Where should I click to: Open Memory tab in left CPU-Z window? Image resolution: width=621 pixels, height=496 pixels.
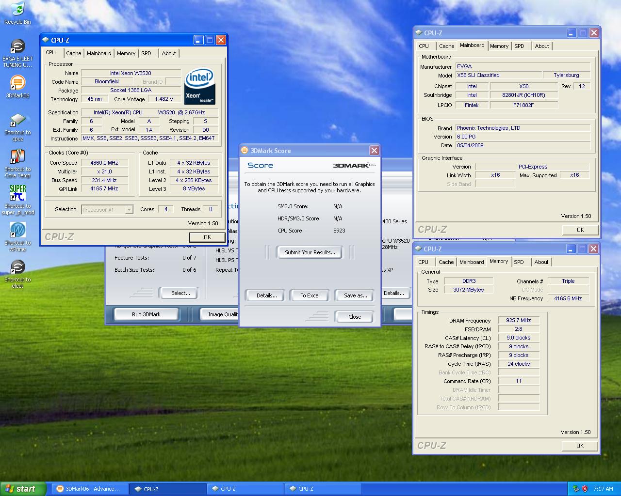point(126,53)
